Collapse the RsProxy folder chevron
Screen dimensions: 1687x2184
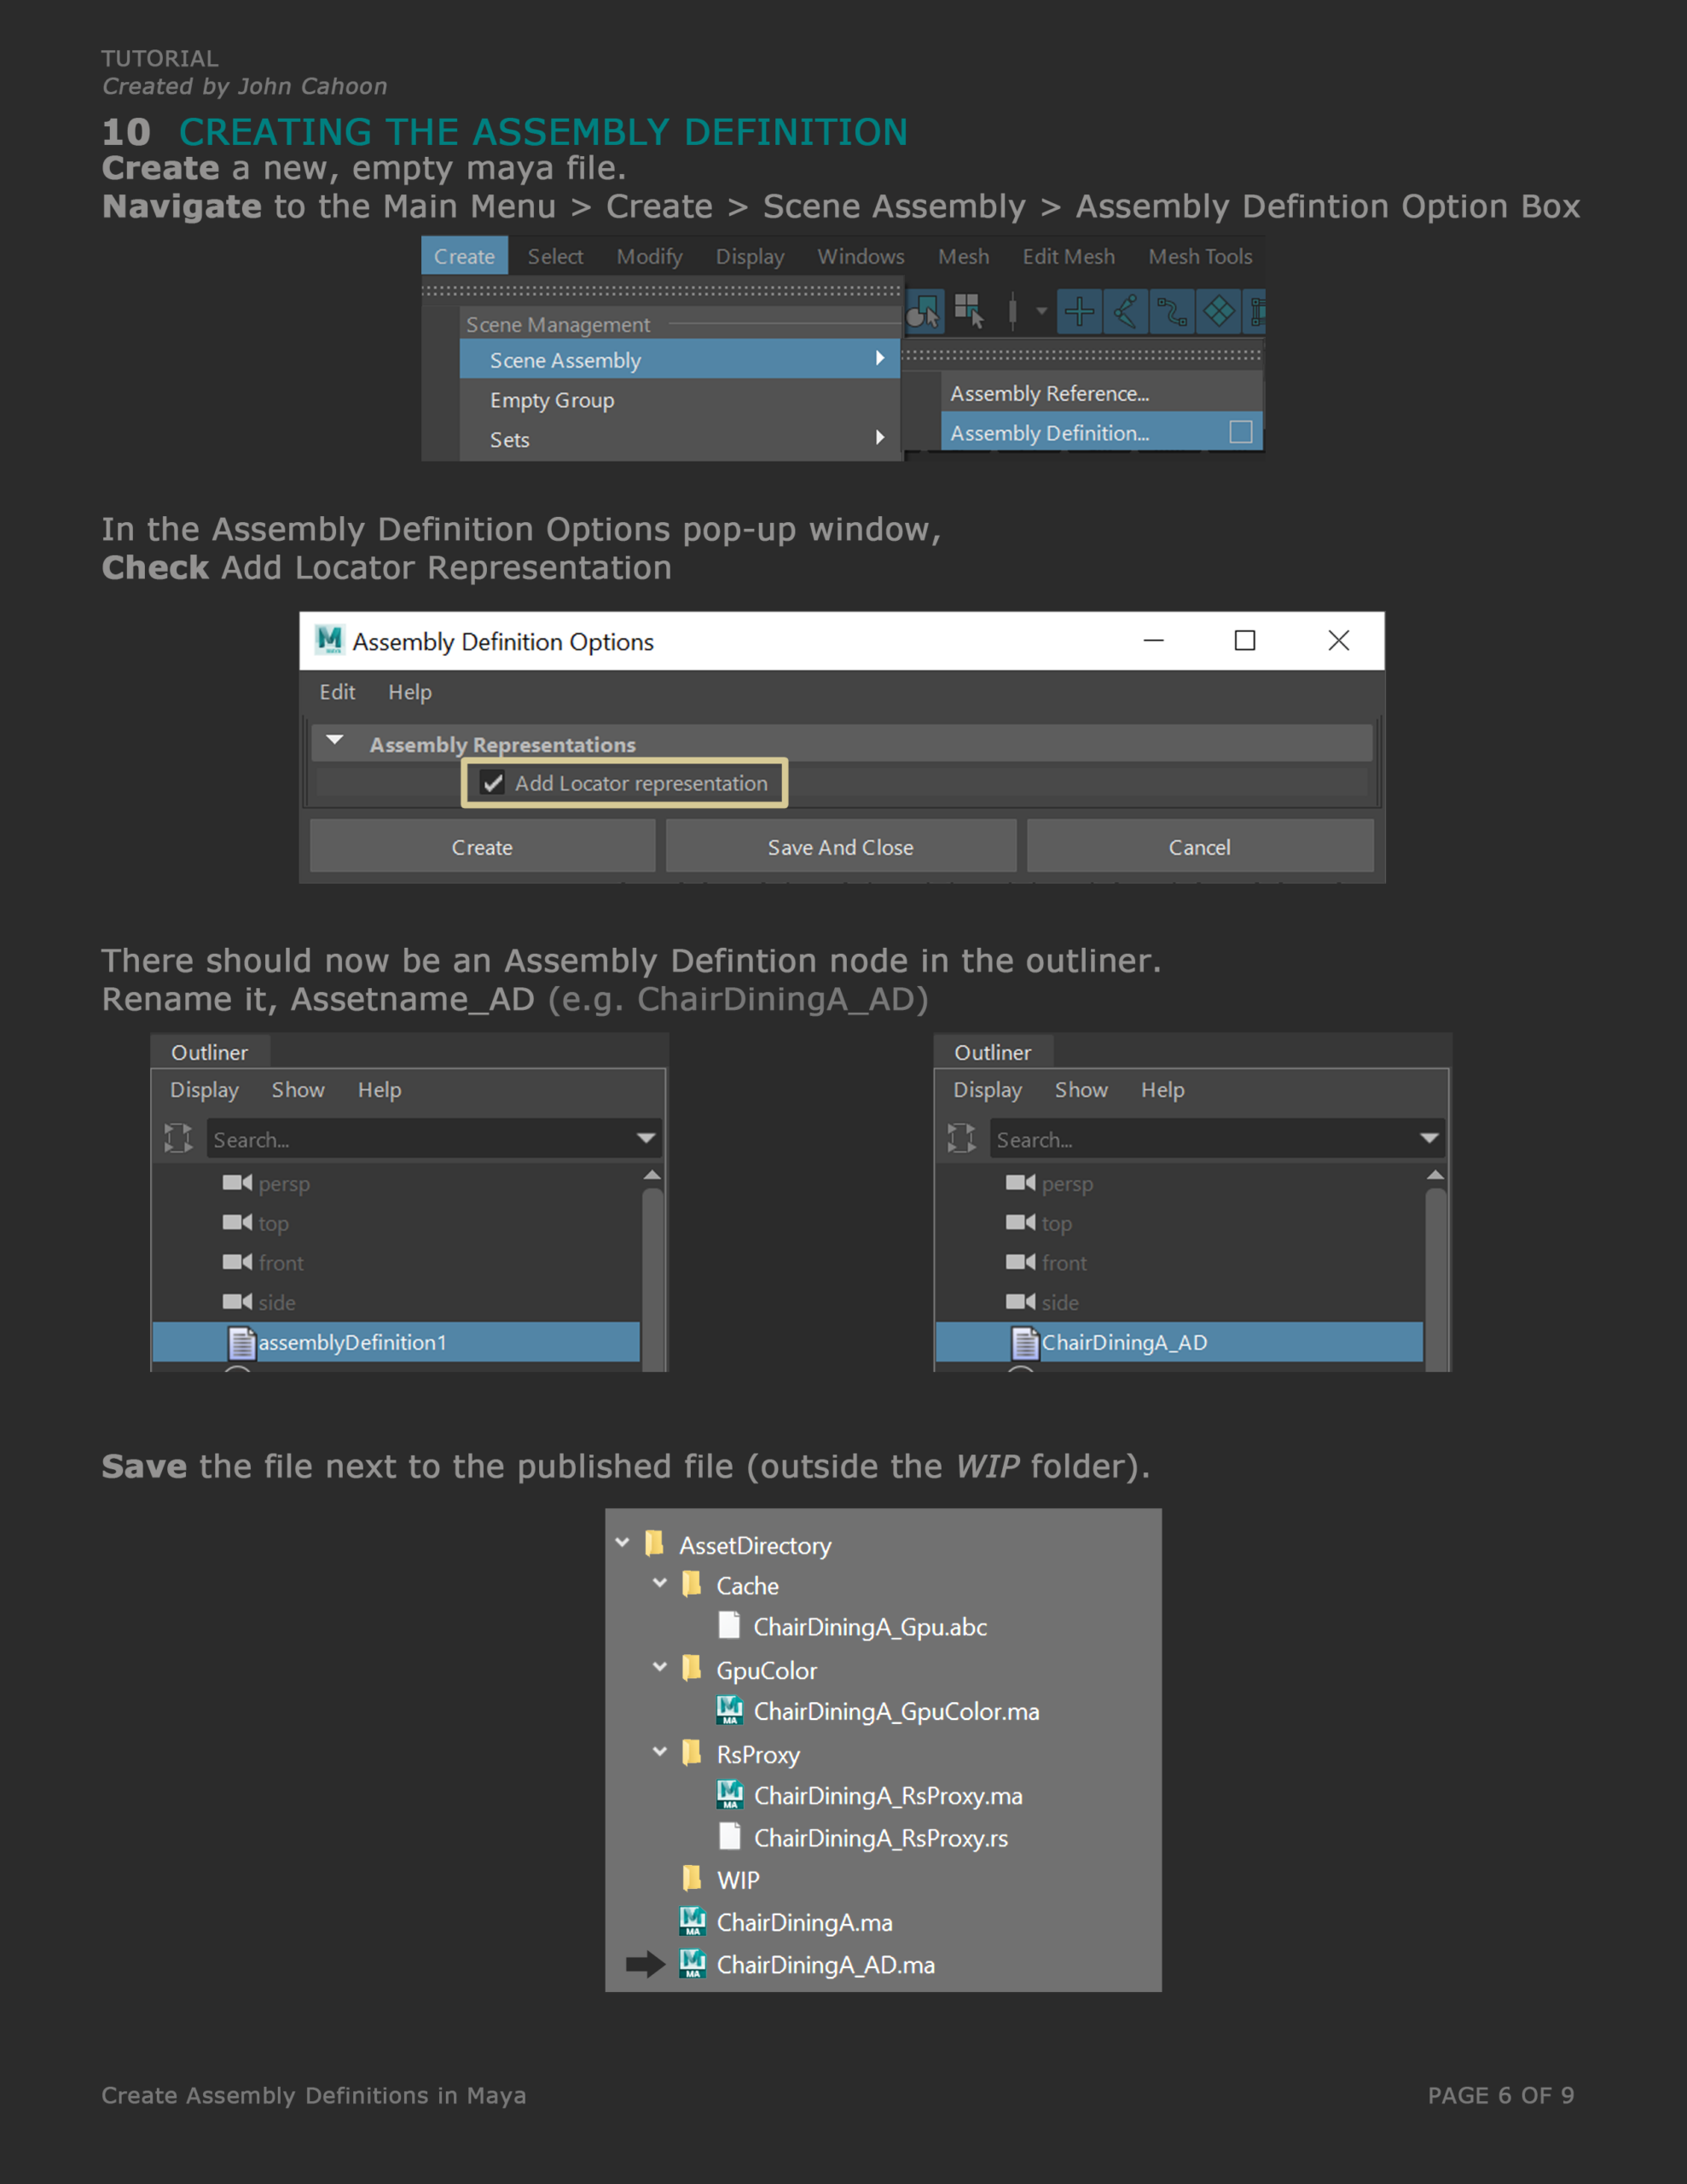(x=659, y=1752)
